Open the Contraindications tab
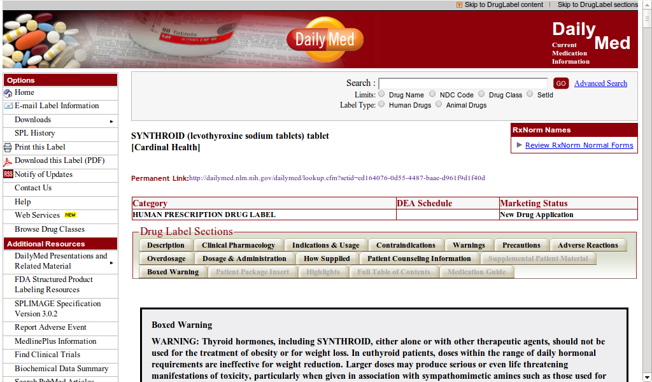Screen dimensions: 652x382 [406, 245]
